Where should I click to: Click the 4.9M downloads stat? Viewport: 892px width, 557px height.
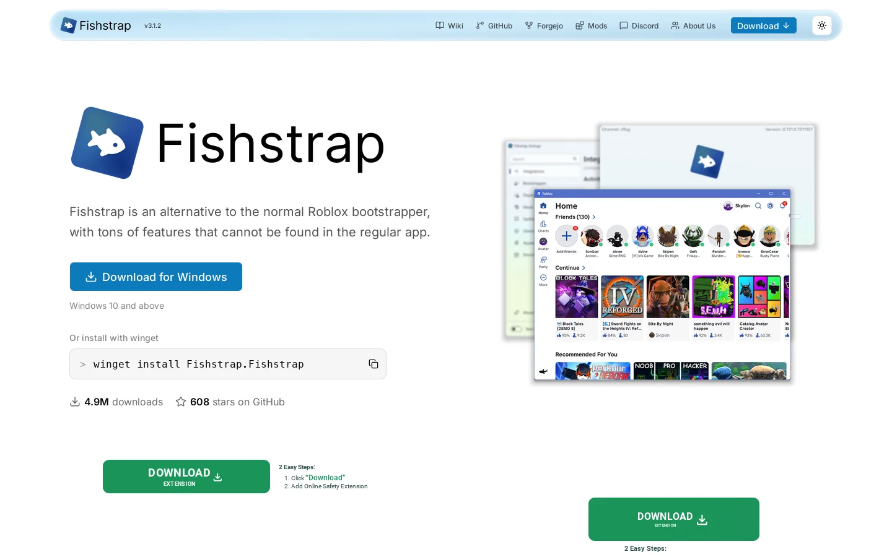pos(116,402)
